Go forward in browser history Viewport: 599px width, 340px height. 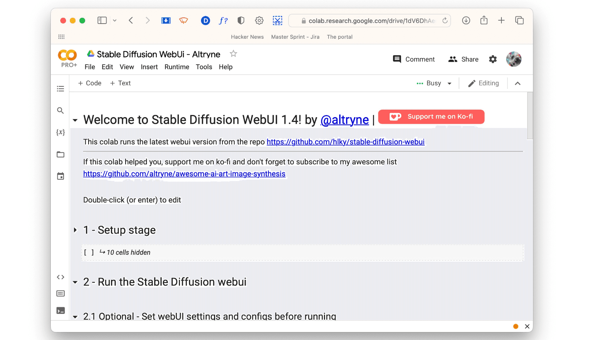(148, 20)
